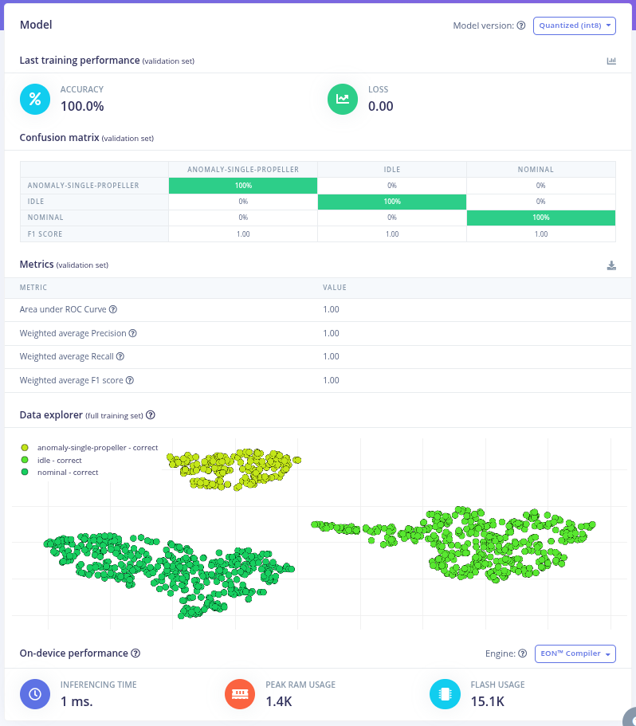Click the Model version help icon
Screen dimensions: 636x726
[521, 26]
